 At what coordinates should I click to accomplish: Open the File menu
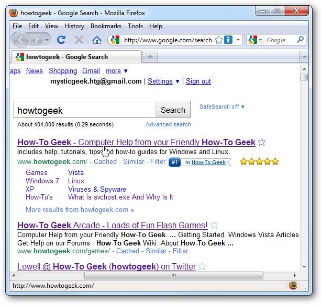coord(17,26)
